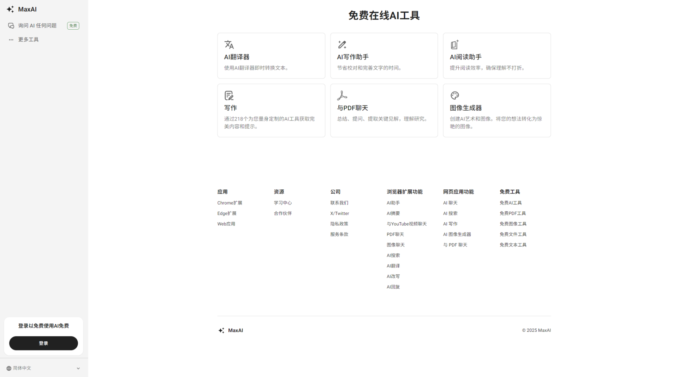Viewport: 678px width, 377px height.
Task: Open the AI阅读助手 reading assistant tool
Action: [x=496, y=55]
